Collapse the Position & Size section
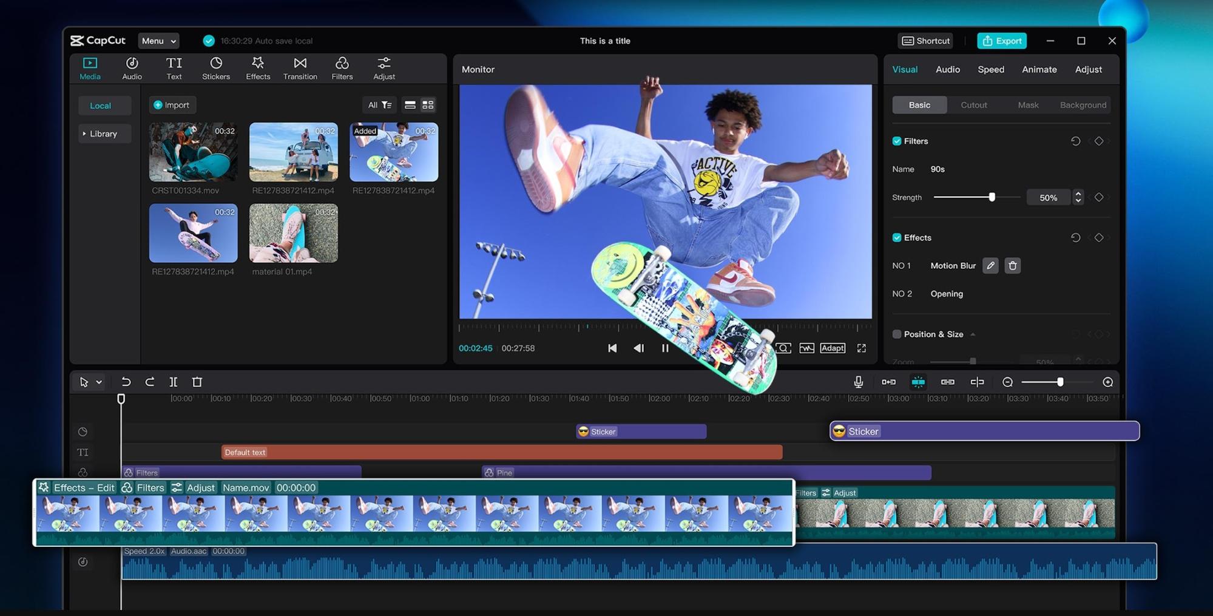 pyautogui.click(x=973, y=334)
